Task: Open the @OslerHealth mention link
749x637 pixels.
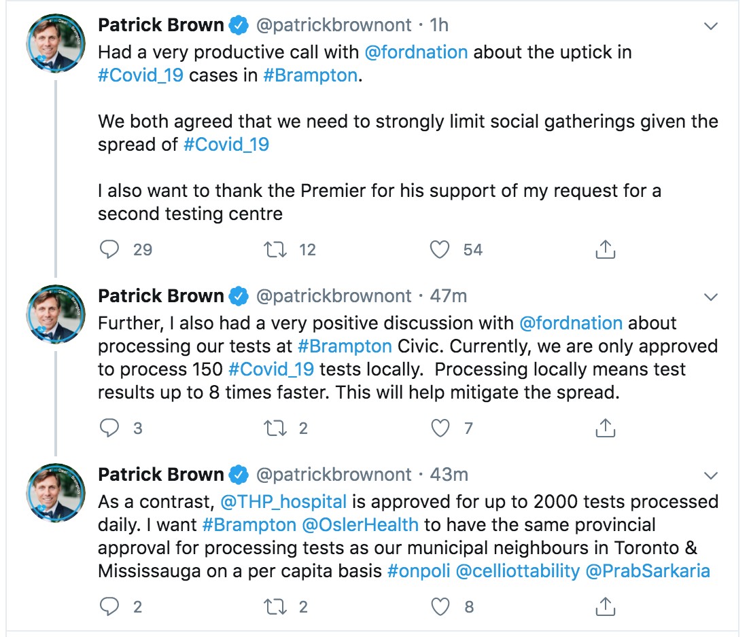Action: (361, 525)
